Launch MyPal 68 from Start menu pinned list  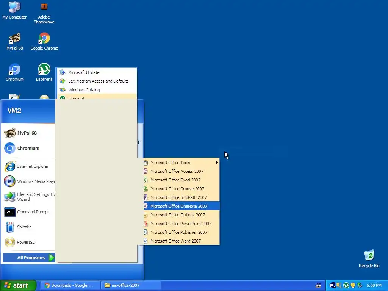[x=28, y=133]
